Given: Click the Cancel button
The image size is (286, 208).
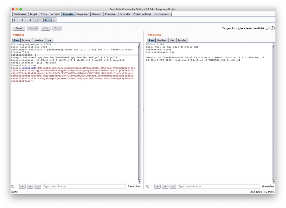Looking at the screenshot, I should 33,28.
